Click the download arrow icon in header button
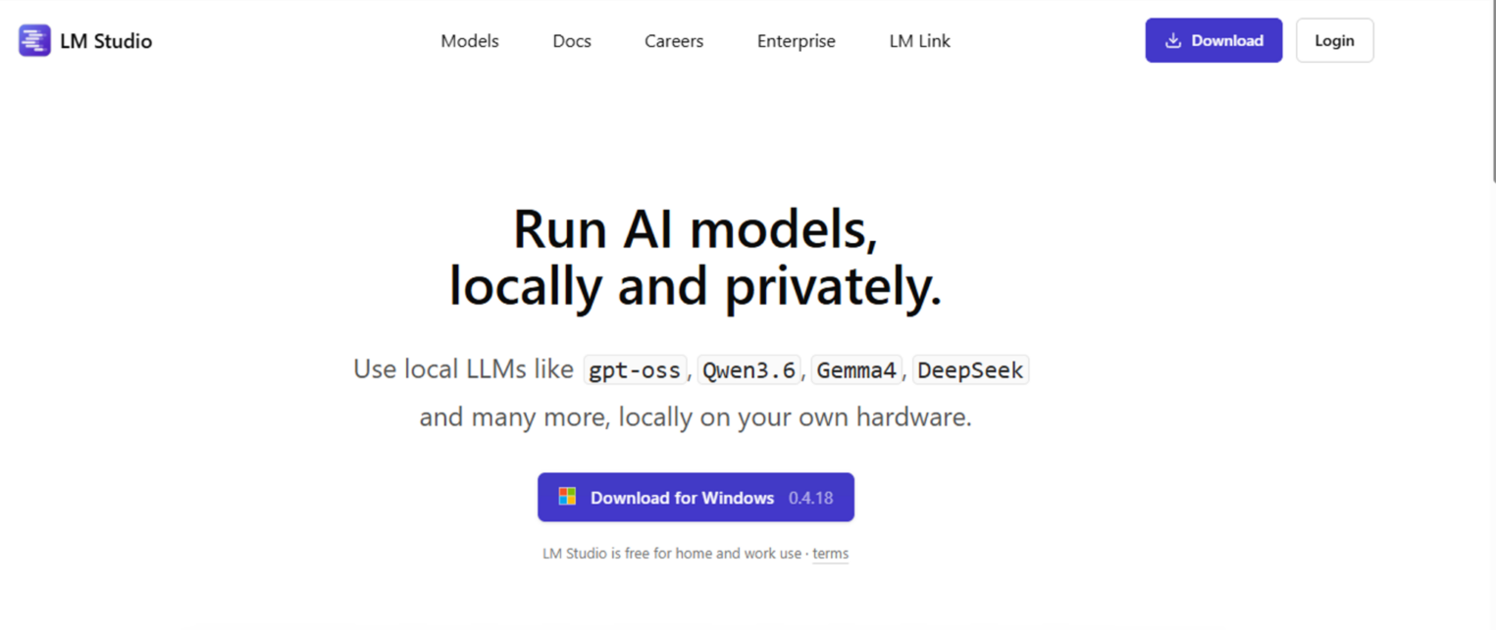Viewport: 1496px width, 630px height. [1172, 40]
